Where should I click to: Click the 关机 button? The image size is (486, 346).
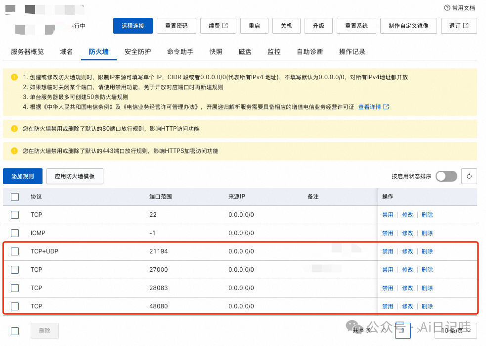point(286,26)
